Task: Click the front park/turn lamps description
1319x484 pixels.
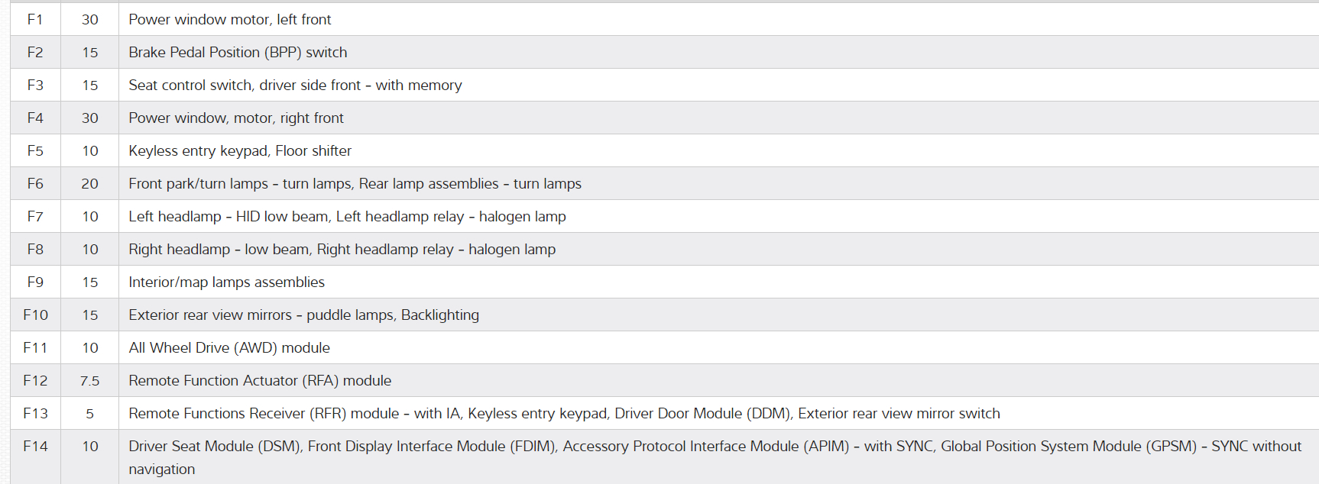Action: tap(355, 184)
